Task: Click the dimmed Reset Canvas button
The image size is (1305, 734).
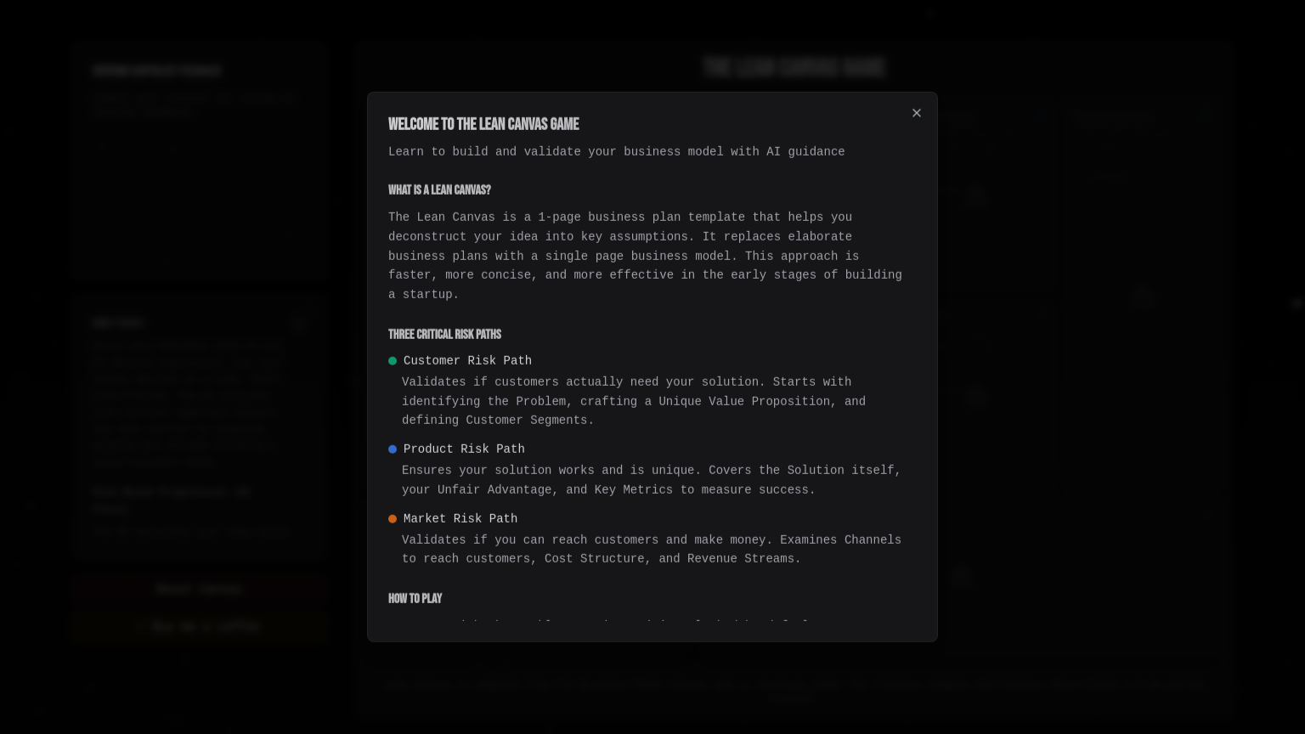Action: [x=200, y=589]
